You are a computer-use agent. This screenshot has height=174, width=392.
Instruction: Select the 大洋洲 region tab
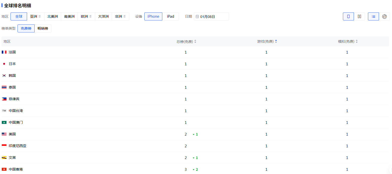[103, 16]
